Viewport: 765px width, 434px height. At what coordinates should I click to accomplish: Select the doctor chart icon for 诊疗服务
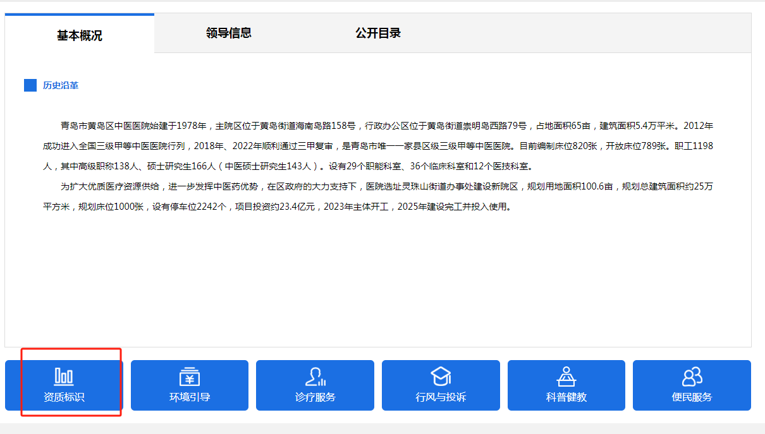click(315, 377)
